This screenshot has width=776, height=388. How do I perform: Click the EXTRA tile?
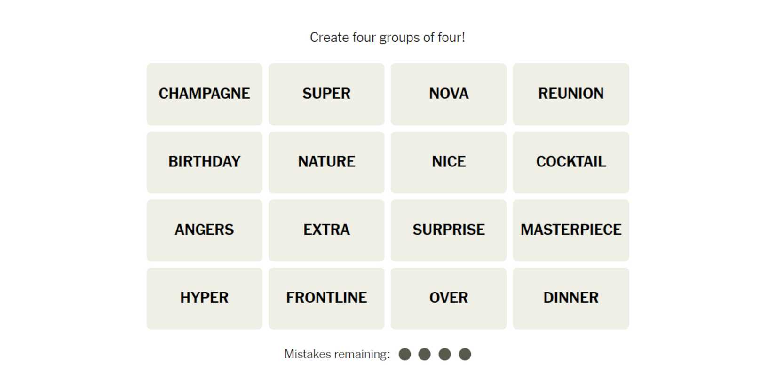click(x=326, y=230)
